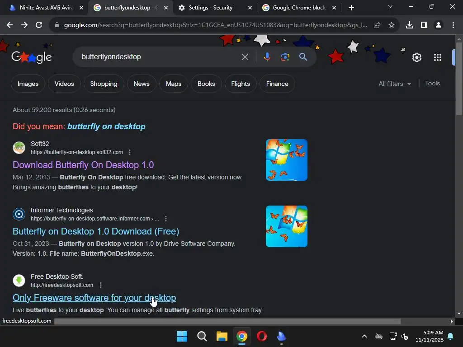The width and height of the screenshot is (463, 347).
Task: Go back to the previous page
Action: (x=10, y=25)
